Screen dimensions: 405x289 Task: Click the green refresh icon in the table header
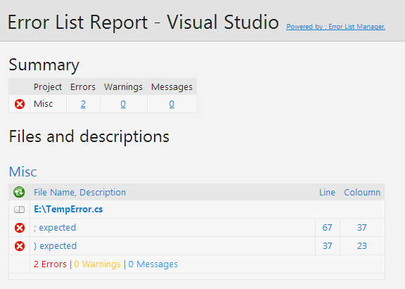click(19, 192)
